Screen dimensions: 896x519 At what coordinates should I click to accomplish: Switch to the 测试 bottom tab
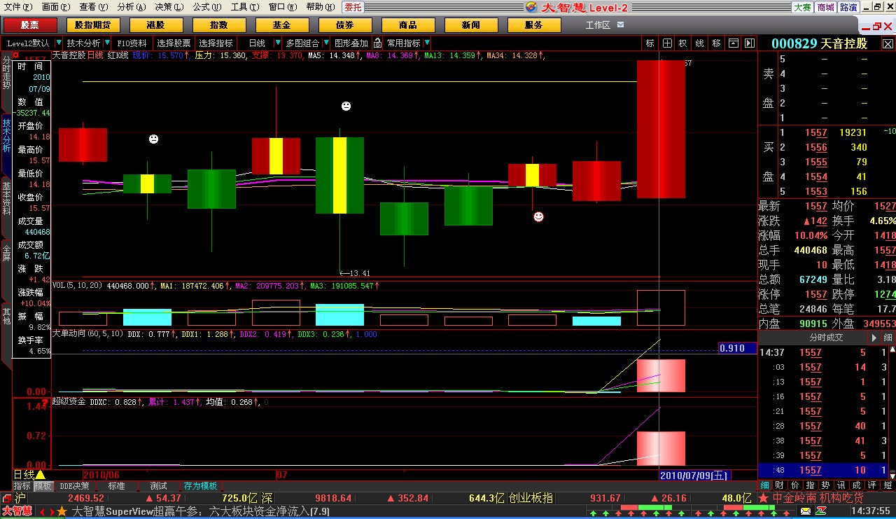pyautogui.click(x=158, y=486)
